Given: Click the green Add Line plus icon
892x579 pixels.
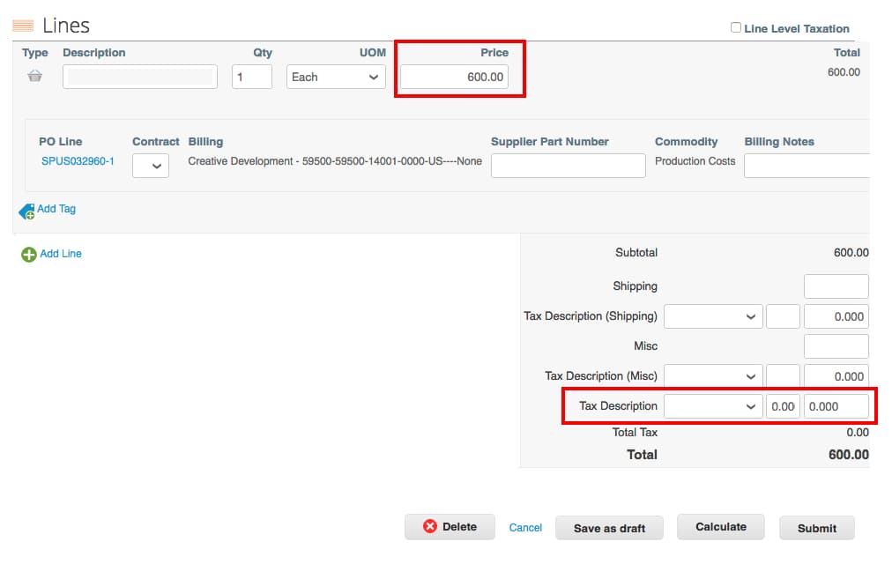Looking at the screenshot, I should click(x=27, y=254).
